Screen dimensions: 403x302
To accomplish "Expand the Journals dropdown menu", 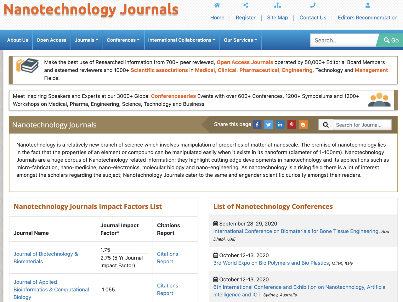I will [x=87, y=40].
